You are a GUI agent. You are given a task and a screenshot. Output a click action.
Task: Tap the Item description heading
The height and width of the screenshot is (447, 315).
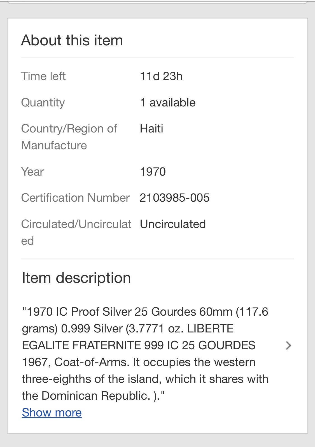click(x=76, y=278)
